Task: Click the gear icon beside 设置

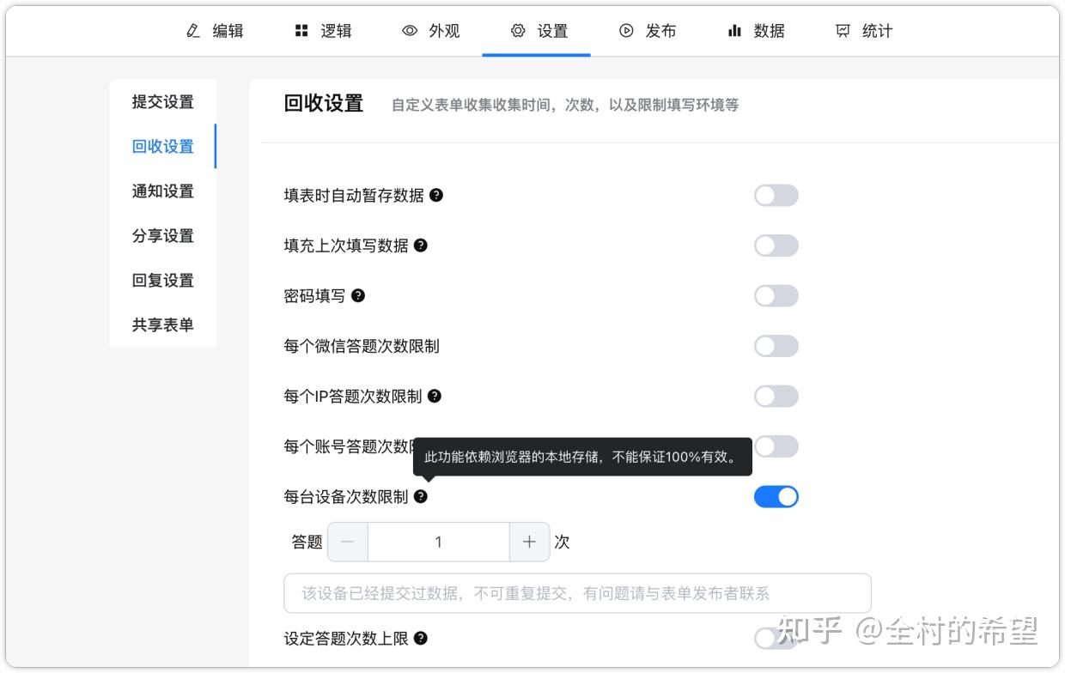Action: pyautogui.click(x=518, y=31)
